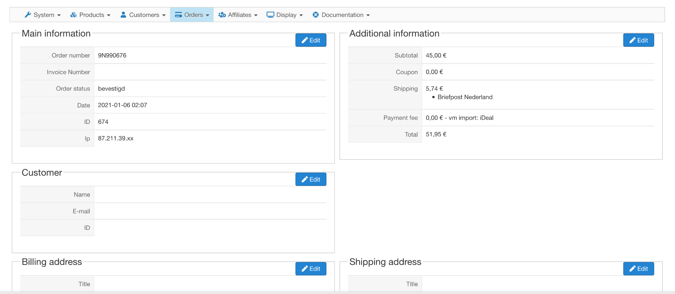Expand the Documentation dropdown caret
Screen dimensions: 675x294
(x=368, y=15)
